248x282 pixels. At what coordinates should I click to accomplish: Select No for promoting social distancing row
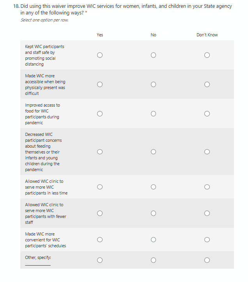(153, 55)
